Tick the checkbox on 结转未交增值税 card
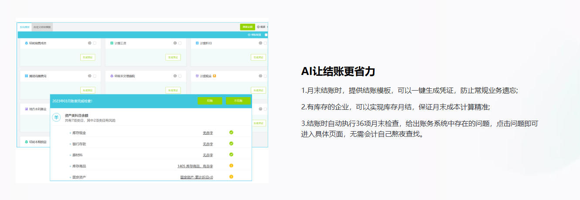The height and width of the screenshot is (200, 580). tap(180, 76)
